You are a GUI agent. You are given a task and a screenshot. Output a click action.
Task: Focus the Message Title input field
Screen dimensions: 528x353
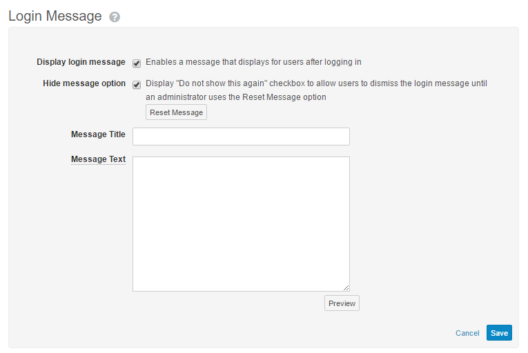[x=241, y=137]
